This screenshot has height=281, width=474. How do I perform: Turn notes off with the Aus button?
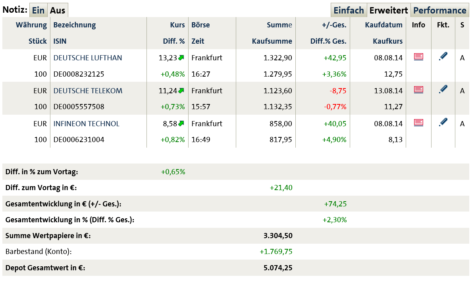[58, 10]
